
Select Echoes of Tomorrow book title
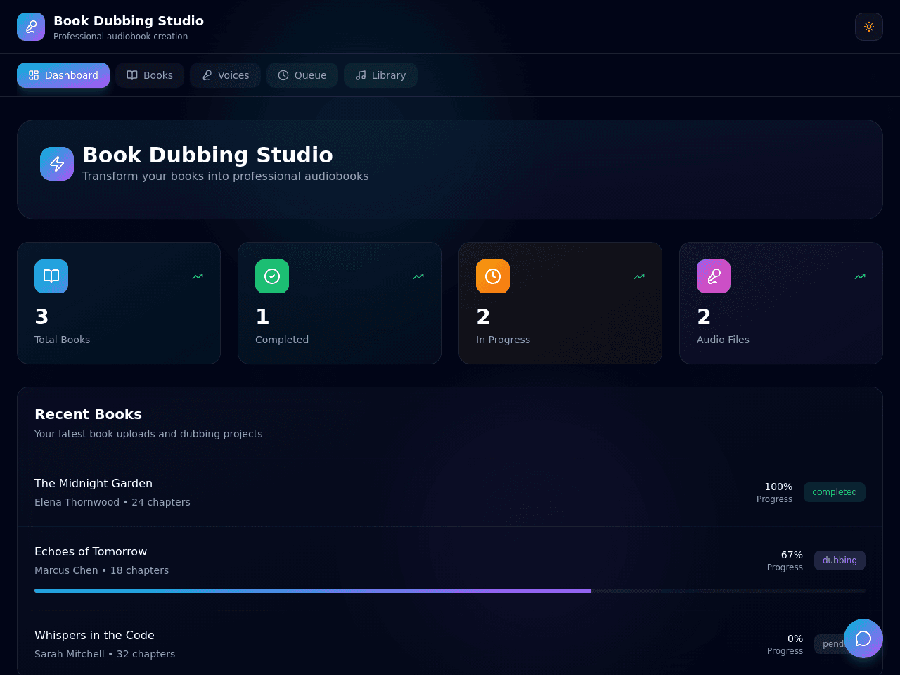pos(91,551)
